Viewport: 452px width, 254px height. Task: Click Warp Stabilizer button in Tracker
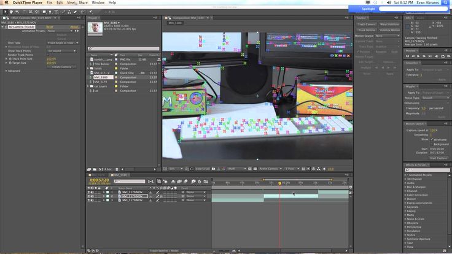[389, 25]
